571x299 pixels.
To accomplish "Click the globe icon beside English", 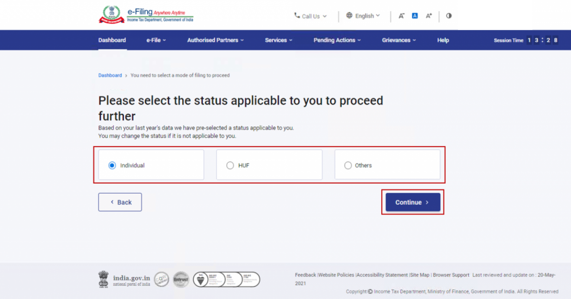I will click(x=349, y=16).
